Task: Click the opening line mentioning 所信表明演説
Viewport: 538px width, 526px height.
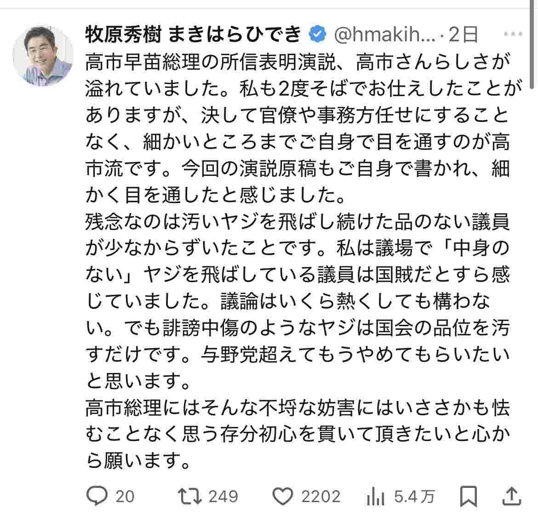Action: coord(297,63)
